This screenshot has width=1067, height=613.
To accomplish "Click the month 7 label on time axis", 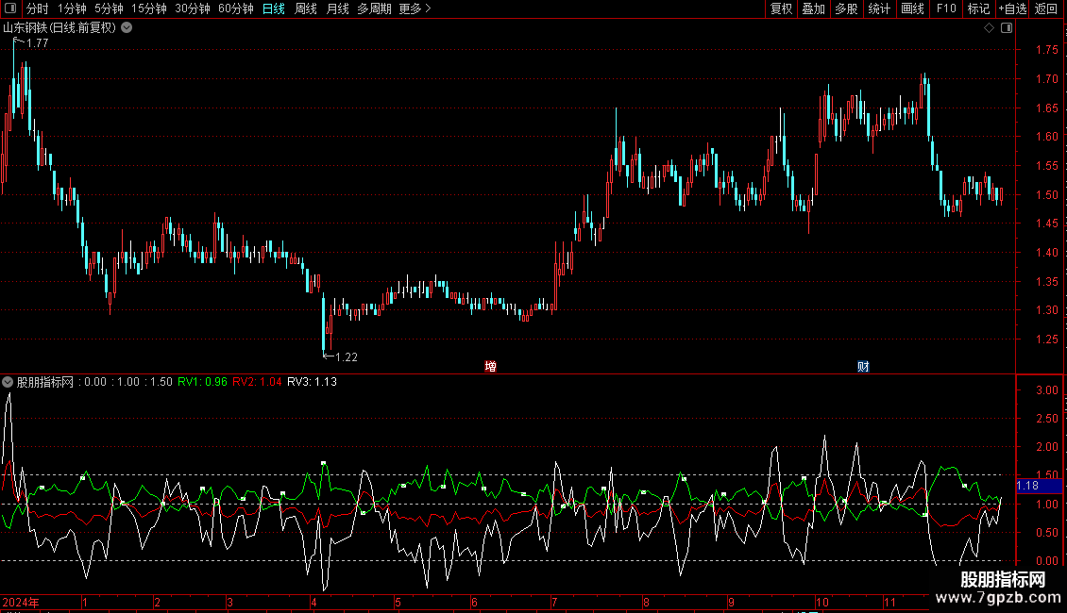I will tap(554, 602).
